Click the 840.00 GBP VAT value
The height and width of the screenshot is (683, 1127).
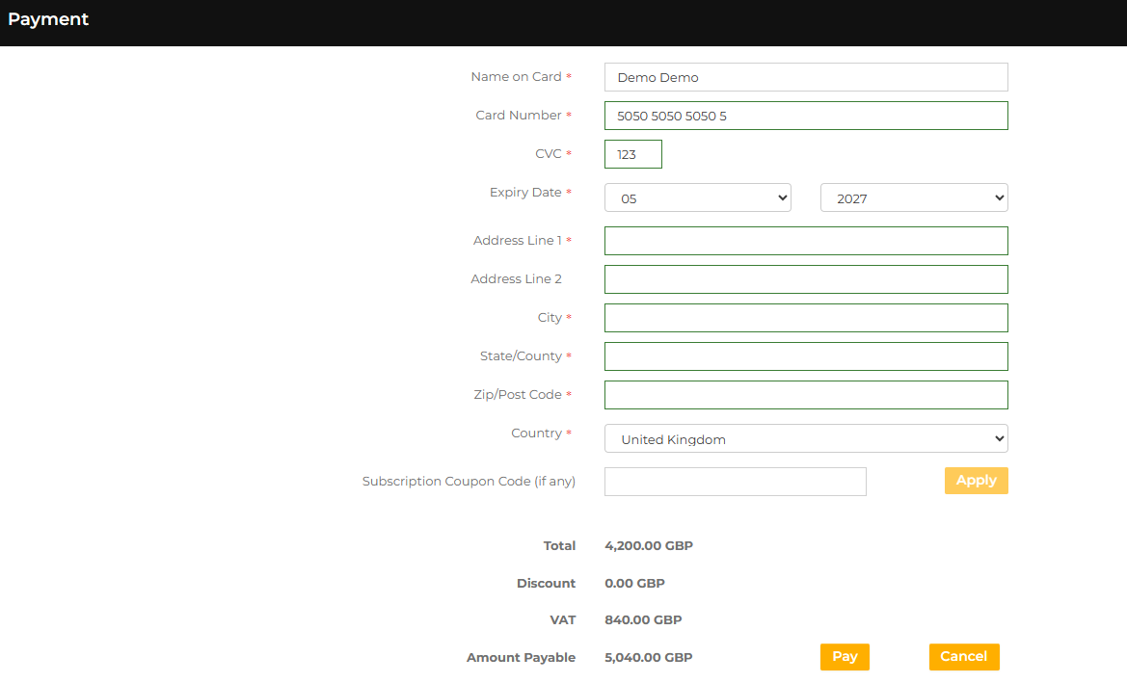(642, 620)
